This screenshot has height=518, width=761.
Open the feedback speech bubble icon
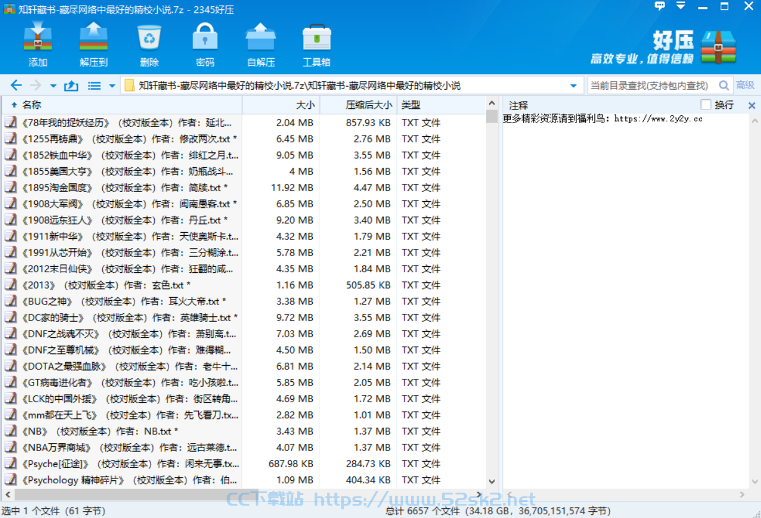pos(659,6)
